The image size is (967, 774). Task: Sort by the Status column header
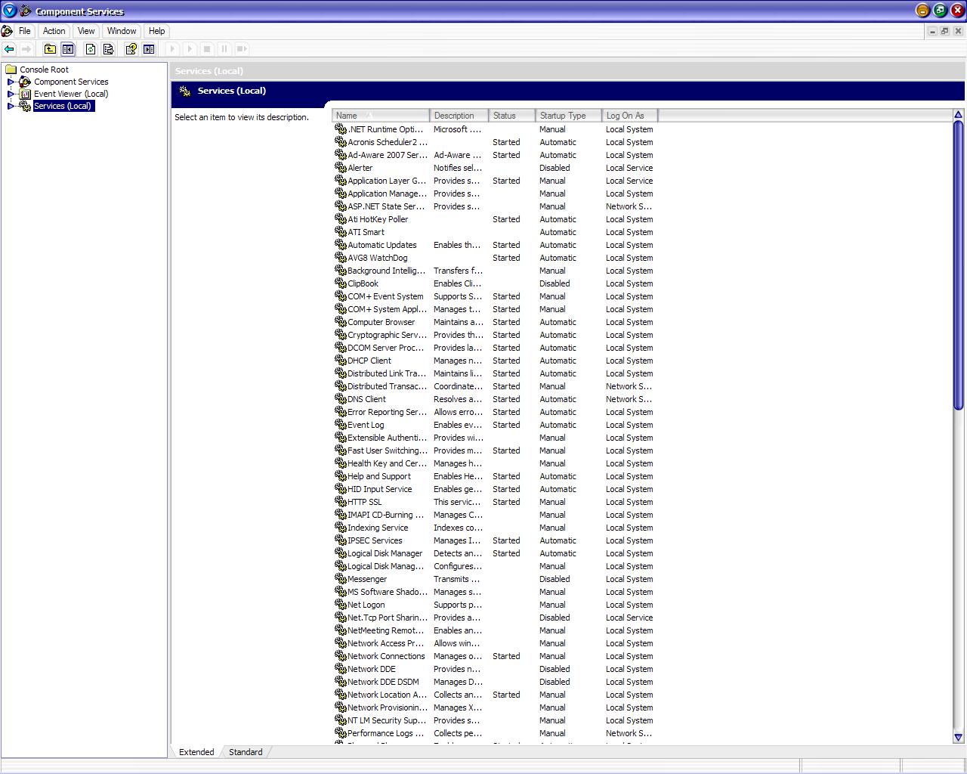click(512, 116)
